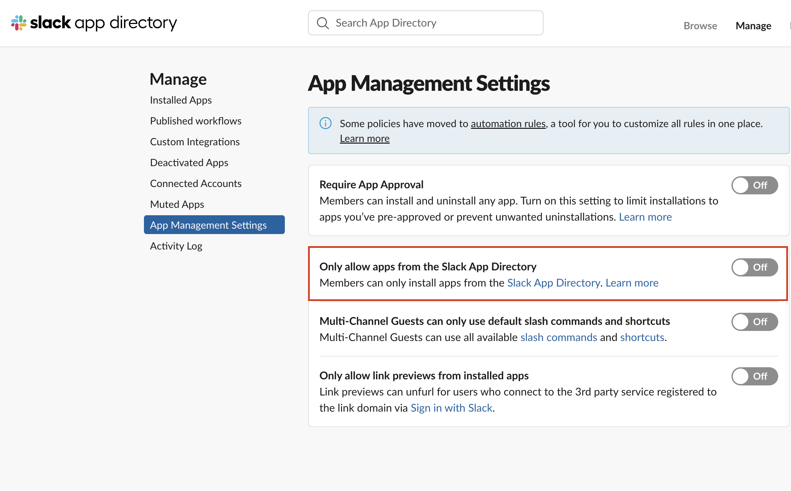This screenshot has height=491, width=791.
Task: Open the Manage tab in header
Action: pyautogui.click(x=753, y=26)
